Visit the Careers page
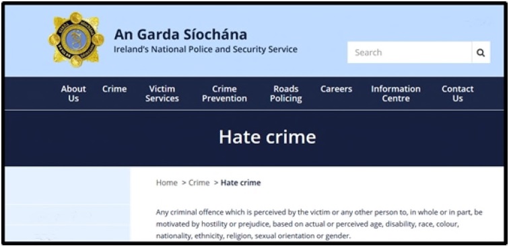The width and height of the screenshot is (509, 248). [336, 89]
